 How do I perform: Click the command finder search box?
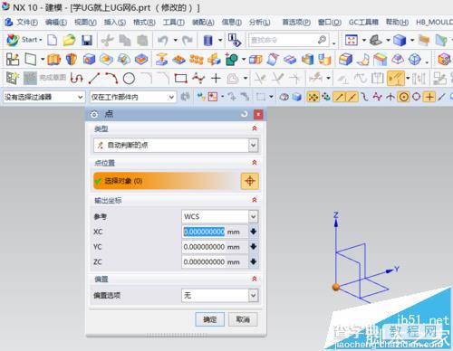[x=288, y=40]
